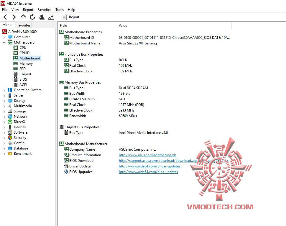Select the Software tree item

(21, 132)
